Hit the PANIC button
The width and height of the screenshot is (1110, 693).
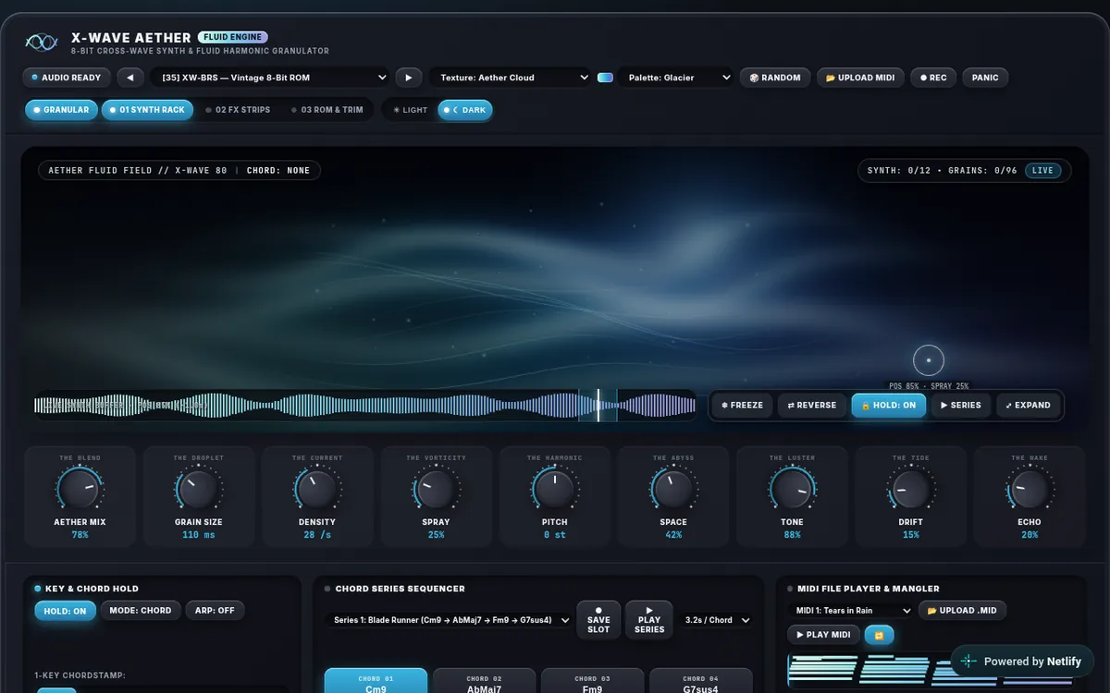[985, 78]
